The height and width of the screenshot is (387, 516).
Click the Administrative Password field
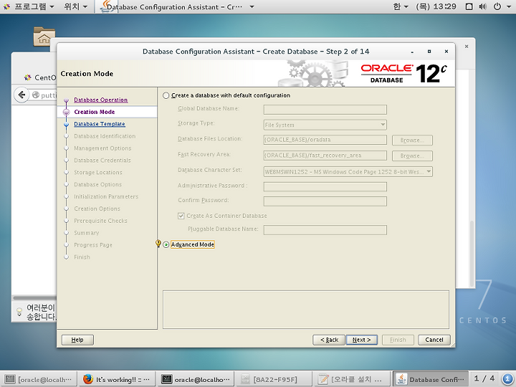pyautogui.click(x=325, y=186)
